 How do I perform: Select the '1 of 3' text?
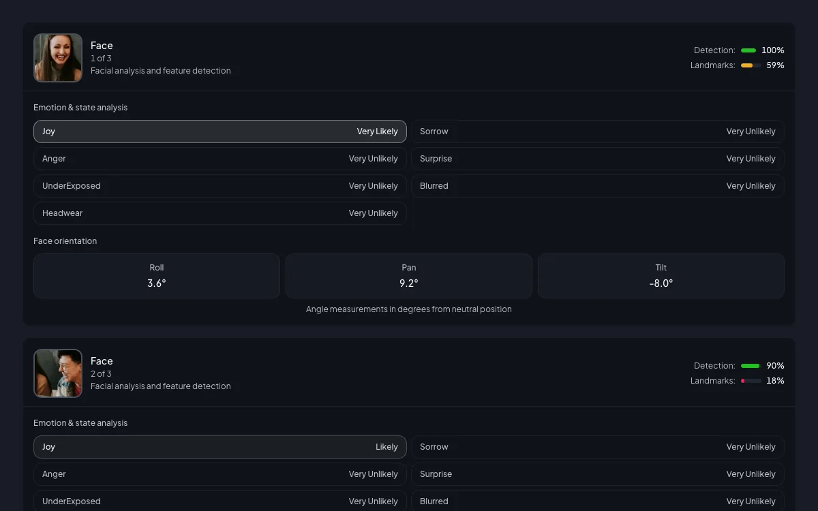tap(101, 59)
